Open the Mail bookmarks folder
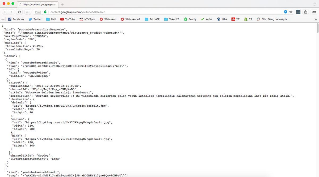The width and height of the screenshot is (319, 177). [51, 19]
